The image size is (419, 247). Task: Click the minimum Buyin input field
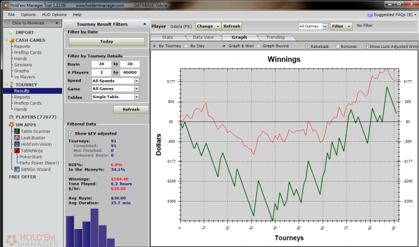point(101,64)
